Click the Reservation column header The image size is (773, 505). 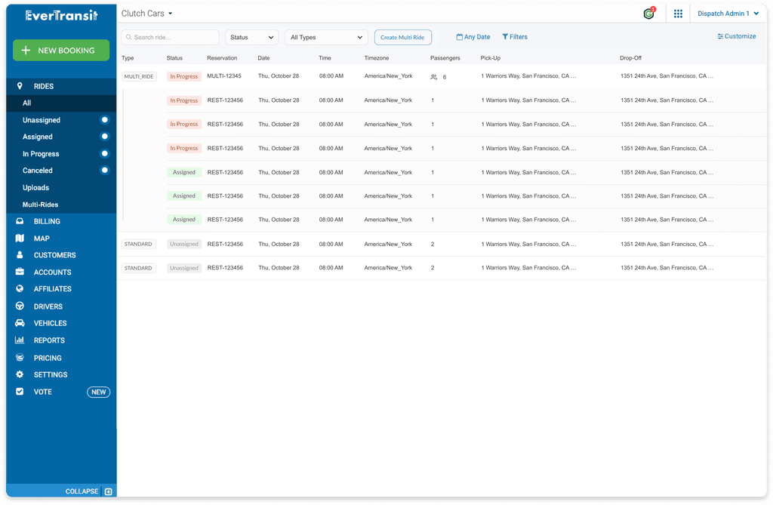(222, 58)
